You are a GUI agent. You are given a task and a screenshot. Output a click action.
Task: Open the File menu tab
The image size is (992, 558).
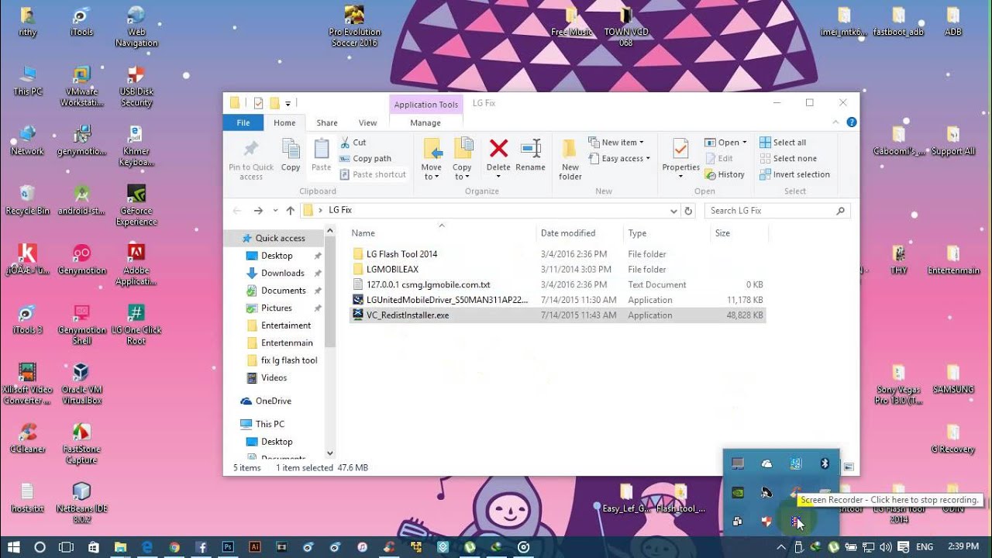243,122
